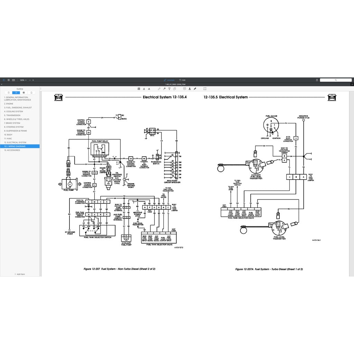Zoom in with the plus button
The width and height of the screenshot is (354, 354).
pyautogui.click(x=33, y=80)
